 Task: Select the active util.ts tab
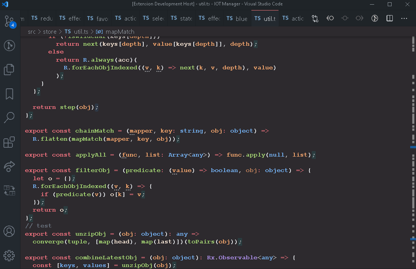coord(265,18)
